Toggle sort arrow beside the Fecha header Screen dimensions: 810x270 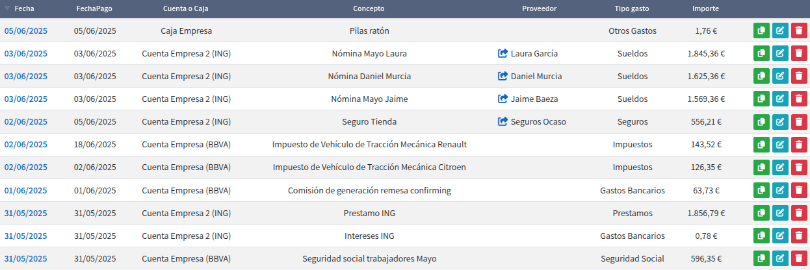click(7, 9)
